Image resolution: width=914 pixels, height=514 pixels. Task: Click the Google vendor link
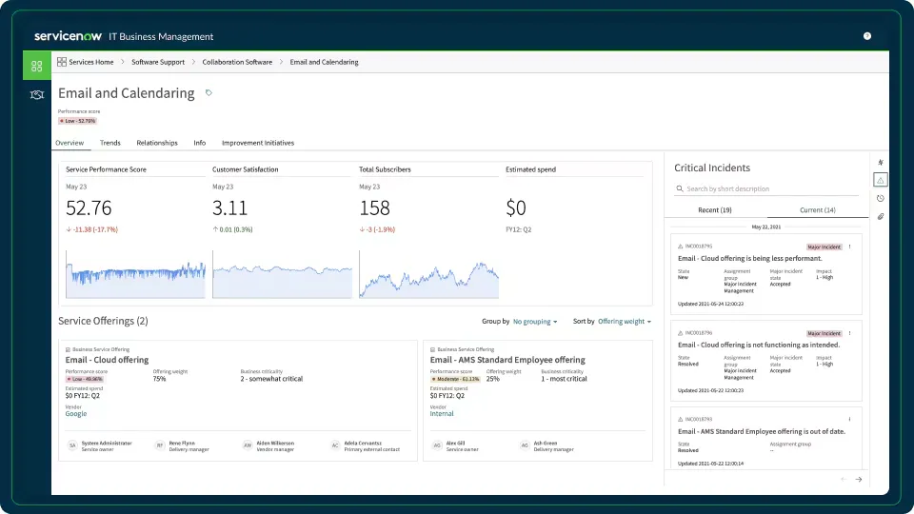click(76, 414)
